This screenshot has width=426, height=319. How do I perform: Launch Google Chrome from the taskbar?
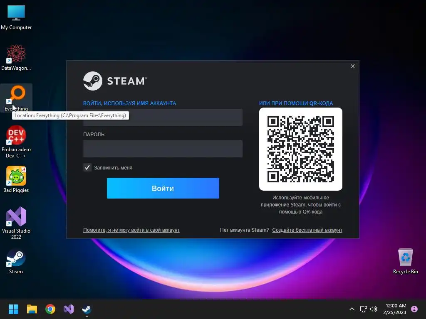coord(50,309)
